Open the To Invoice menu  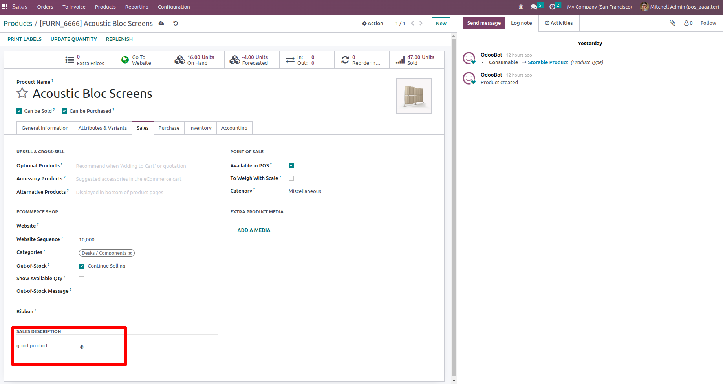pyautogui.click(x=74, y=7)
